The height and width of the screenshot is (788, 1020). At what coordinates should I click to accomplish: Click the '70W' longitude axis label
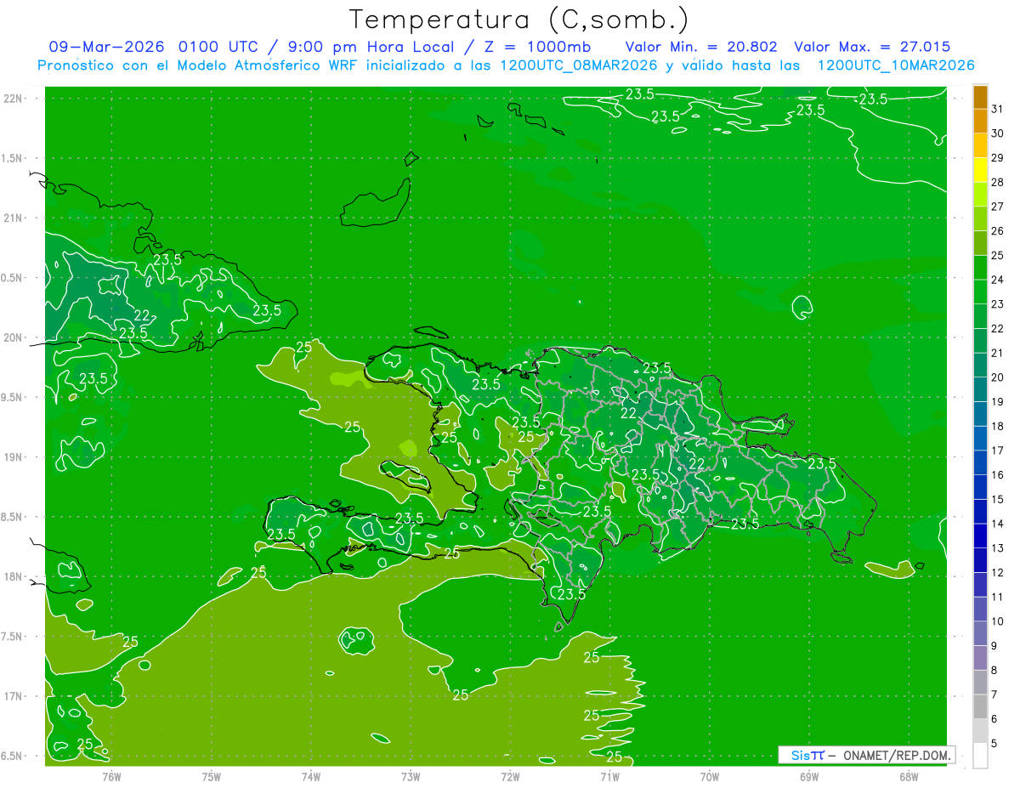tap(710, 777)
